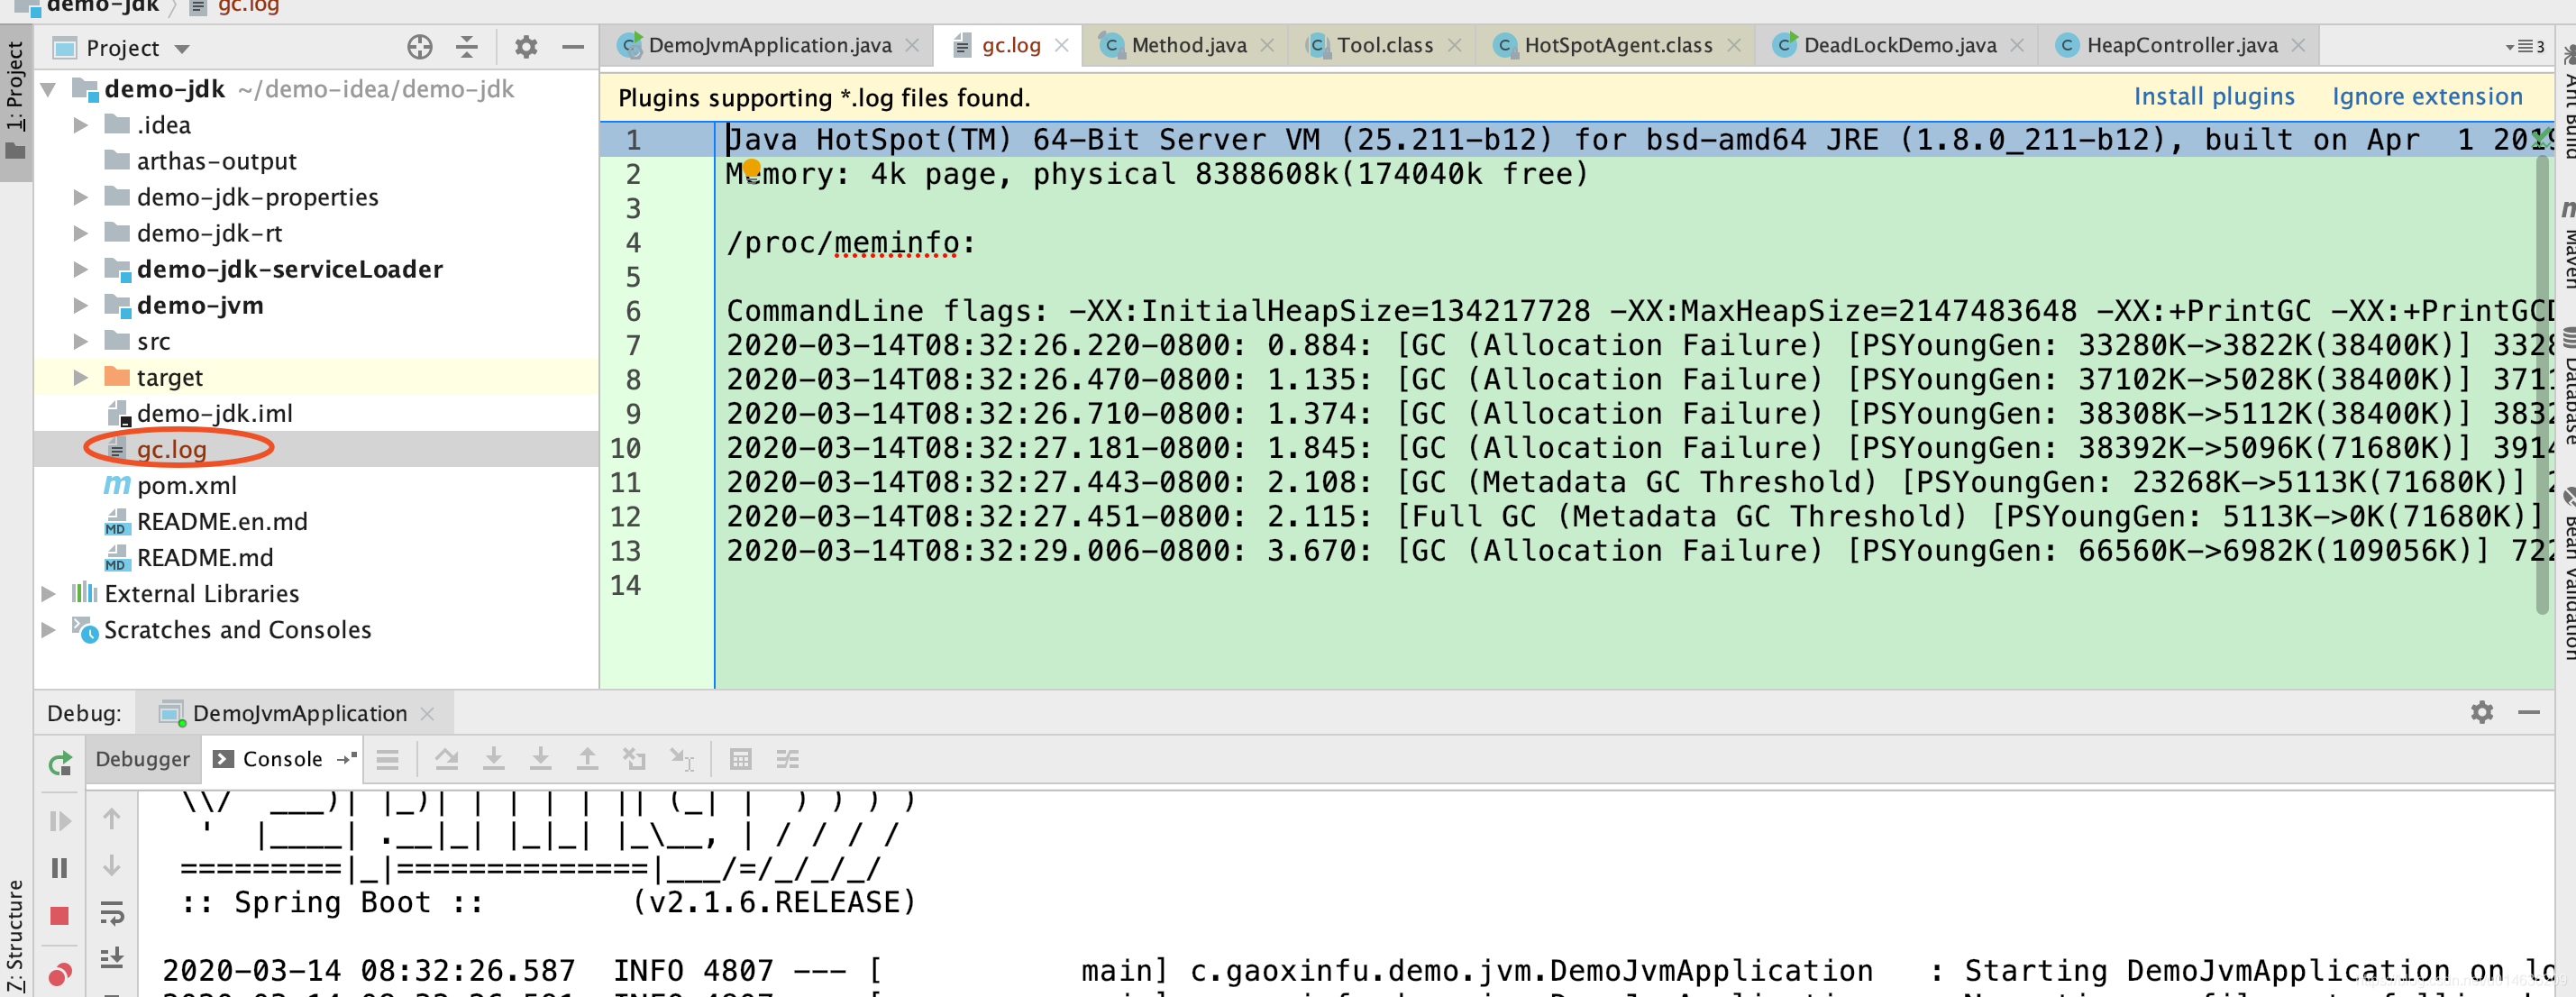The image size is (2576, 997).
Task: Expand demo-jdk-rt folder
Action: point(81,233)
